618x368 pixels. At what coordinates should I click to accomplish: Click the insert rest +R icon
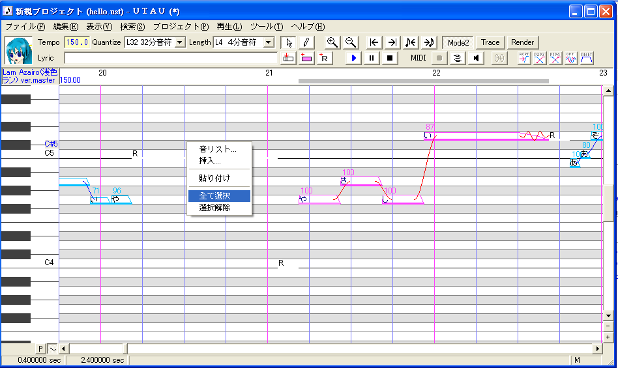(324, 58)
